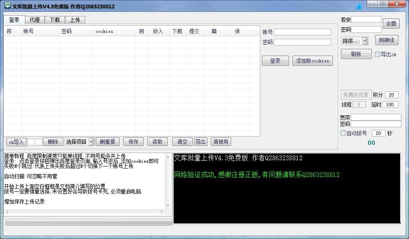Click the blue shirt skin icon
This screenshot has width=409, height=239.
[x=359, y=6]
